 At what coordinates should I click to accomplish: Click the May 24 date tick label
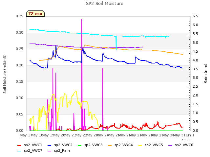(102, 135)
